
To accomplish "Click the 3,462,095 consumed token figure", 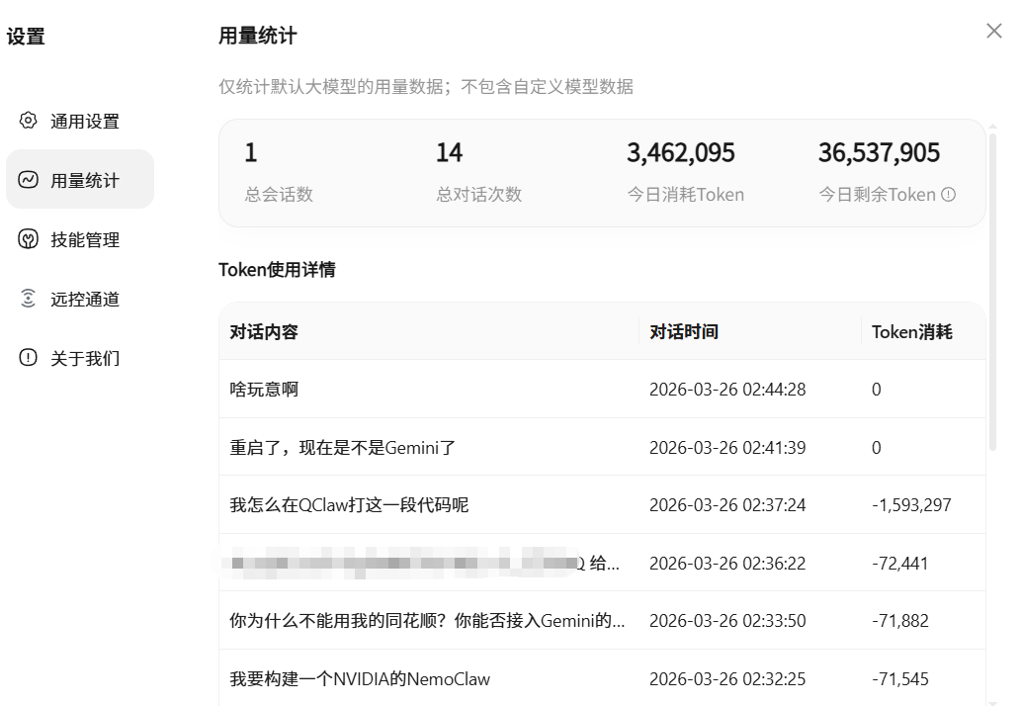I will point(680,152).
